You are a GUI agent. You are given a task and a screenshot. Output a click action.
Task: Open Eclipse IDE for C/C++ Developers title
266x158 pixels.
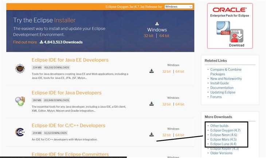(x=69, y=126)
